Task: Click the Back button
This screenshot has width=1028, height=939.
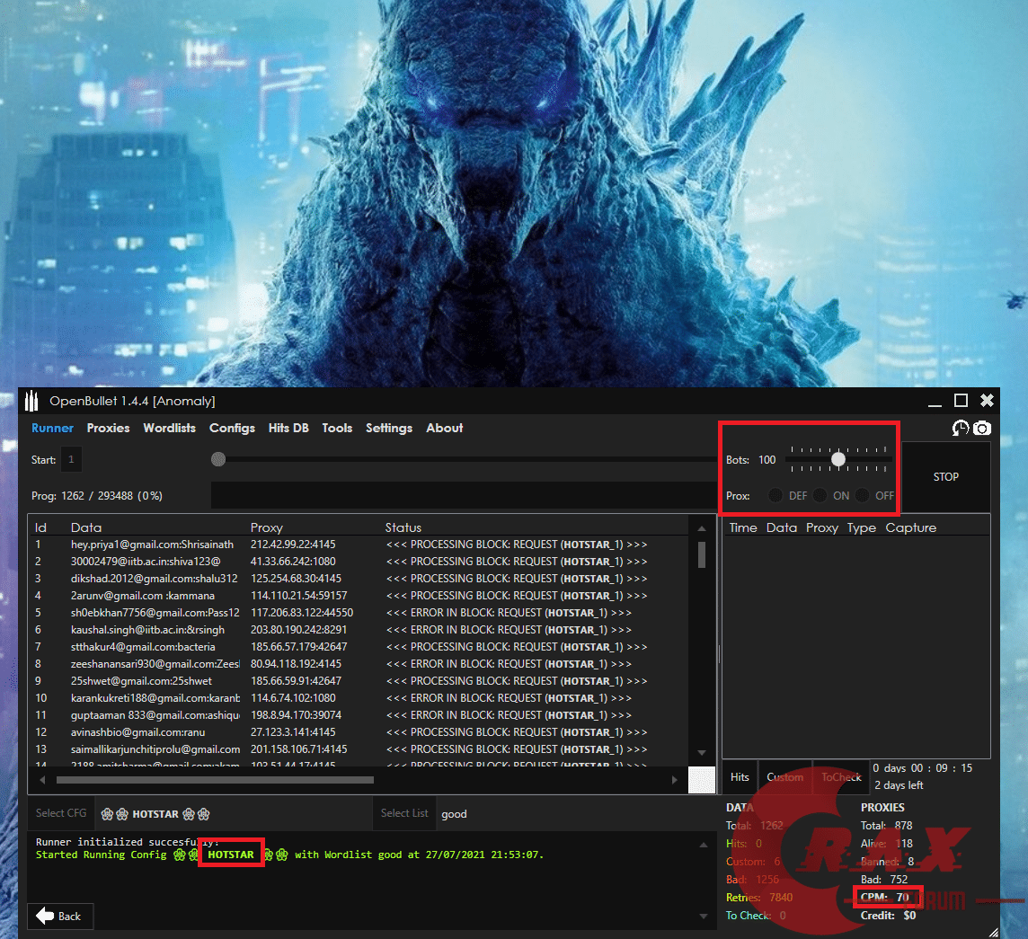Action: 59,916
